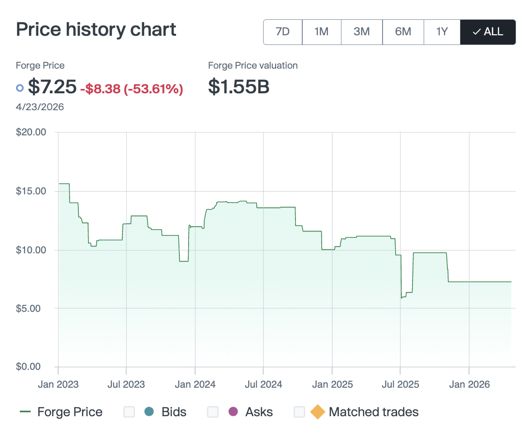
Task: Enable the Bids checkbox
Action: point(129,412)
